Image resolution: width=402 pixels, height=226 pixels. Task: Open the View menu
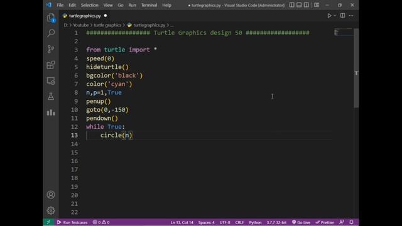click(108, 5)
